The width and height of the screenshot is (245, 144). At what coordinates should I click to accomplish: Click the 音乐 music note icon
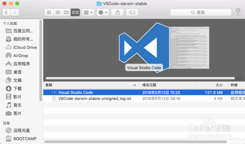[9, 105]
